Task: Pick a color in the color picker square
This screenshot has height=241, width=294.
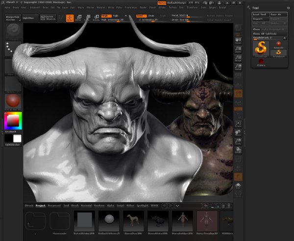Action: (13, 120)
